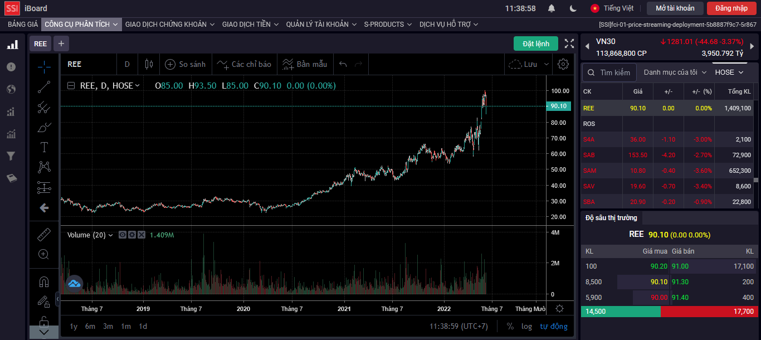Change the D interval selector

(127, 64)
